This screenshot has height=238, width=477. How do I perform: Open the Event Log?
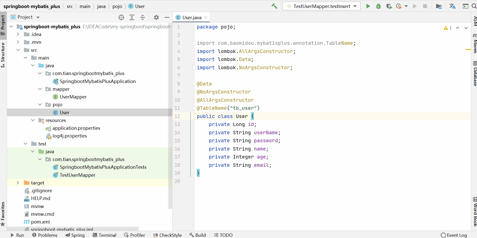454,235
